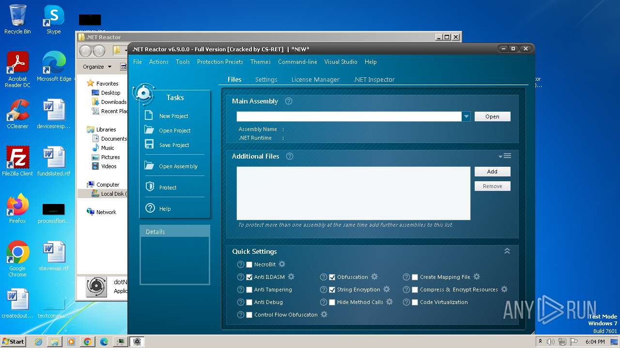Enable the Anti Debug checkbox

tap(249, 302)
